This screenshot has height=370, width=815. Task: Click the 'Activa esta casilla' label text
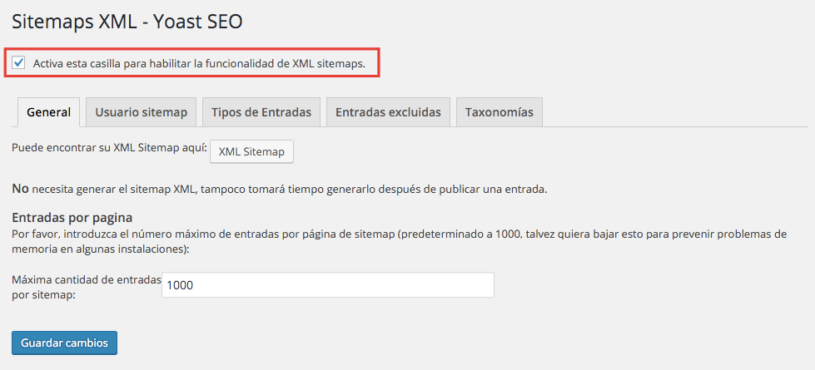coord(199,64)
